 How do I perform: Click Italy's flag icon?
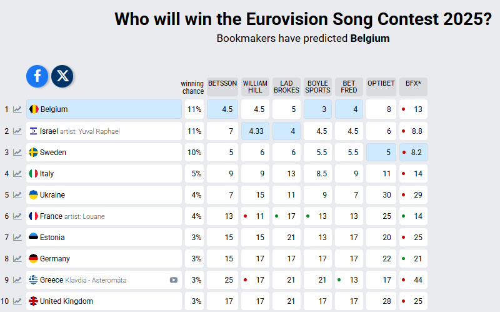click(34, 174)
